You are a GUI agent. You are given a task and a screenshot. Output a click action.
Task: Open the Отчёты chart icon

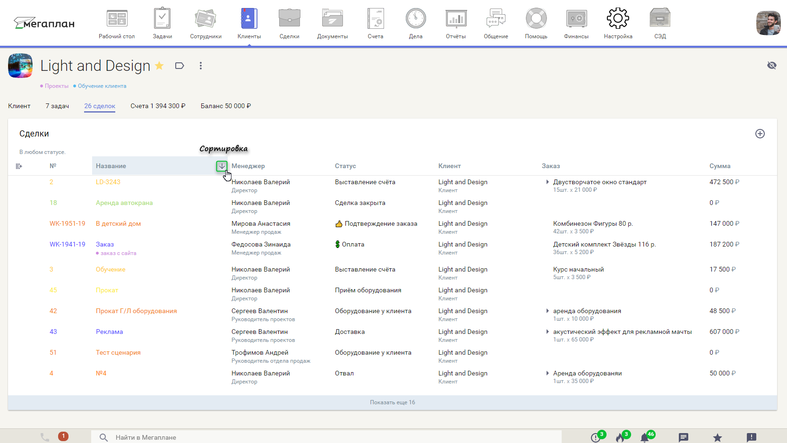(x=456, y=19)
